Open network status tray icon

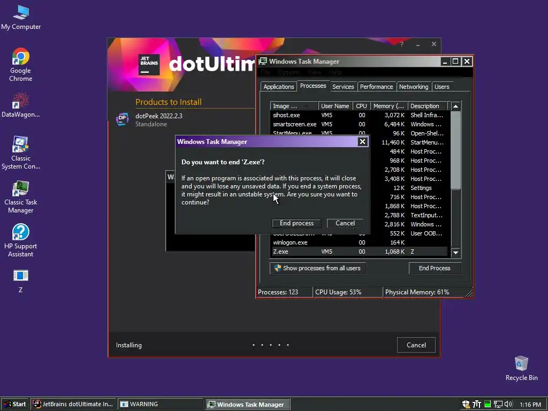(x=498, y=405)
